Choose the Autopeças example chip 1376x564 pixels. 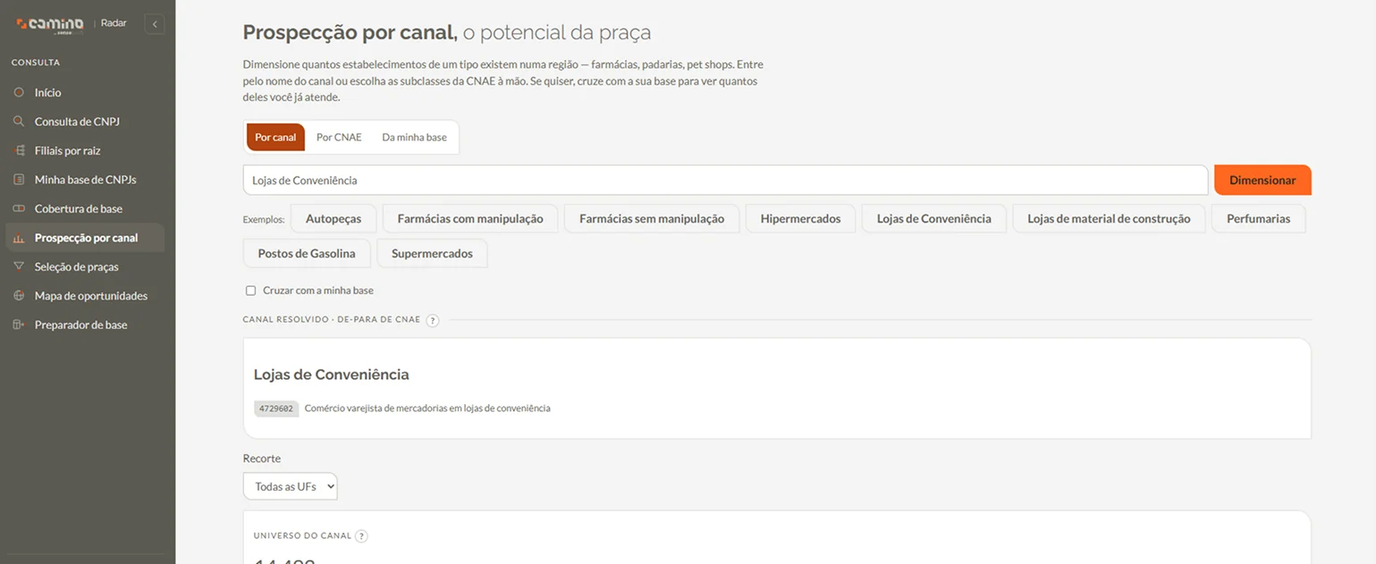pyautogui.click(x=333, y=218)
